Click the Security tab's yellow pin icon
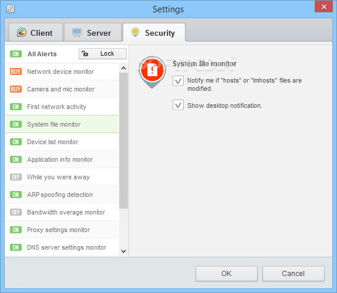The width and height of the screenshot is (337, 293). coord(135,32)
